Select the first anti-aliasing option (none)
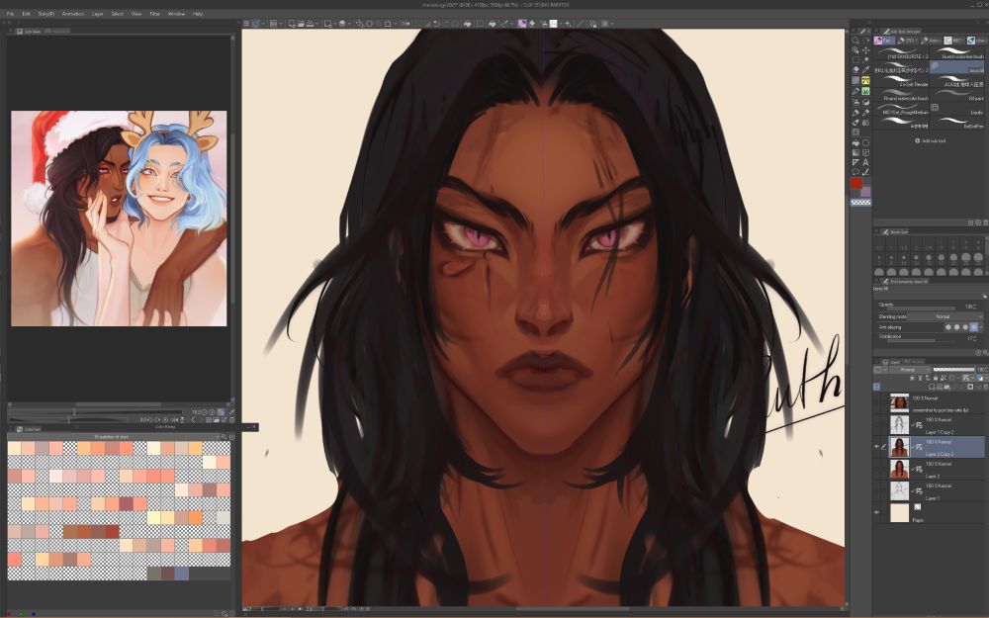 [947, 326]
